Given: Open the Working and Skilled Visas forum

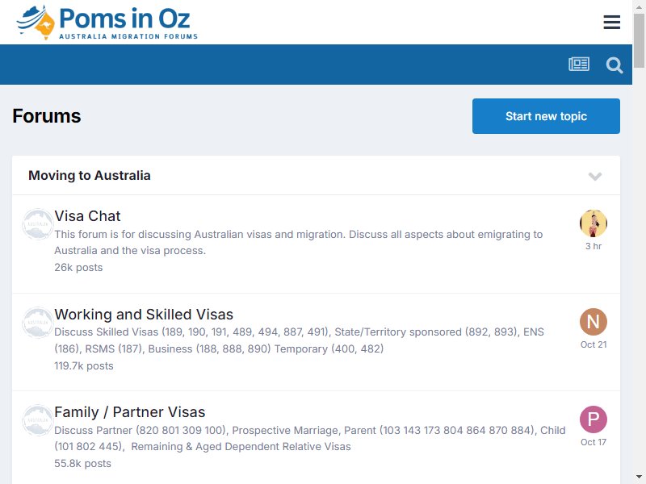Looking at the screenshot, I should pos(144,315).
